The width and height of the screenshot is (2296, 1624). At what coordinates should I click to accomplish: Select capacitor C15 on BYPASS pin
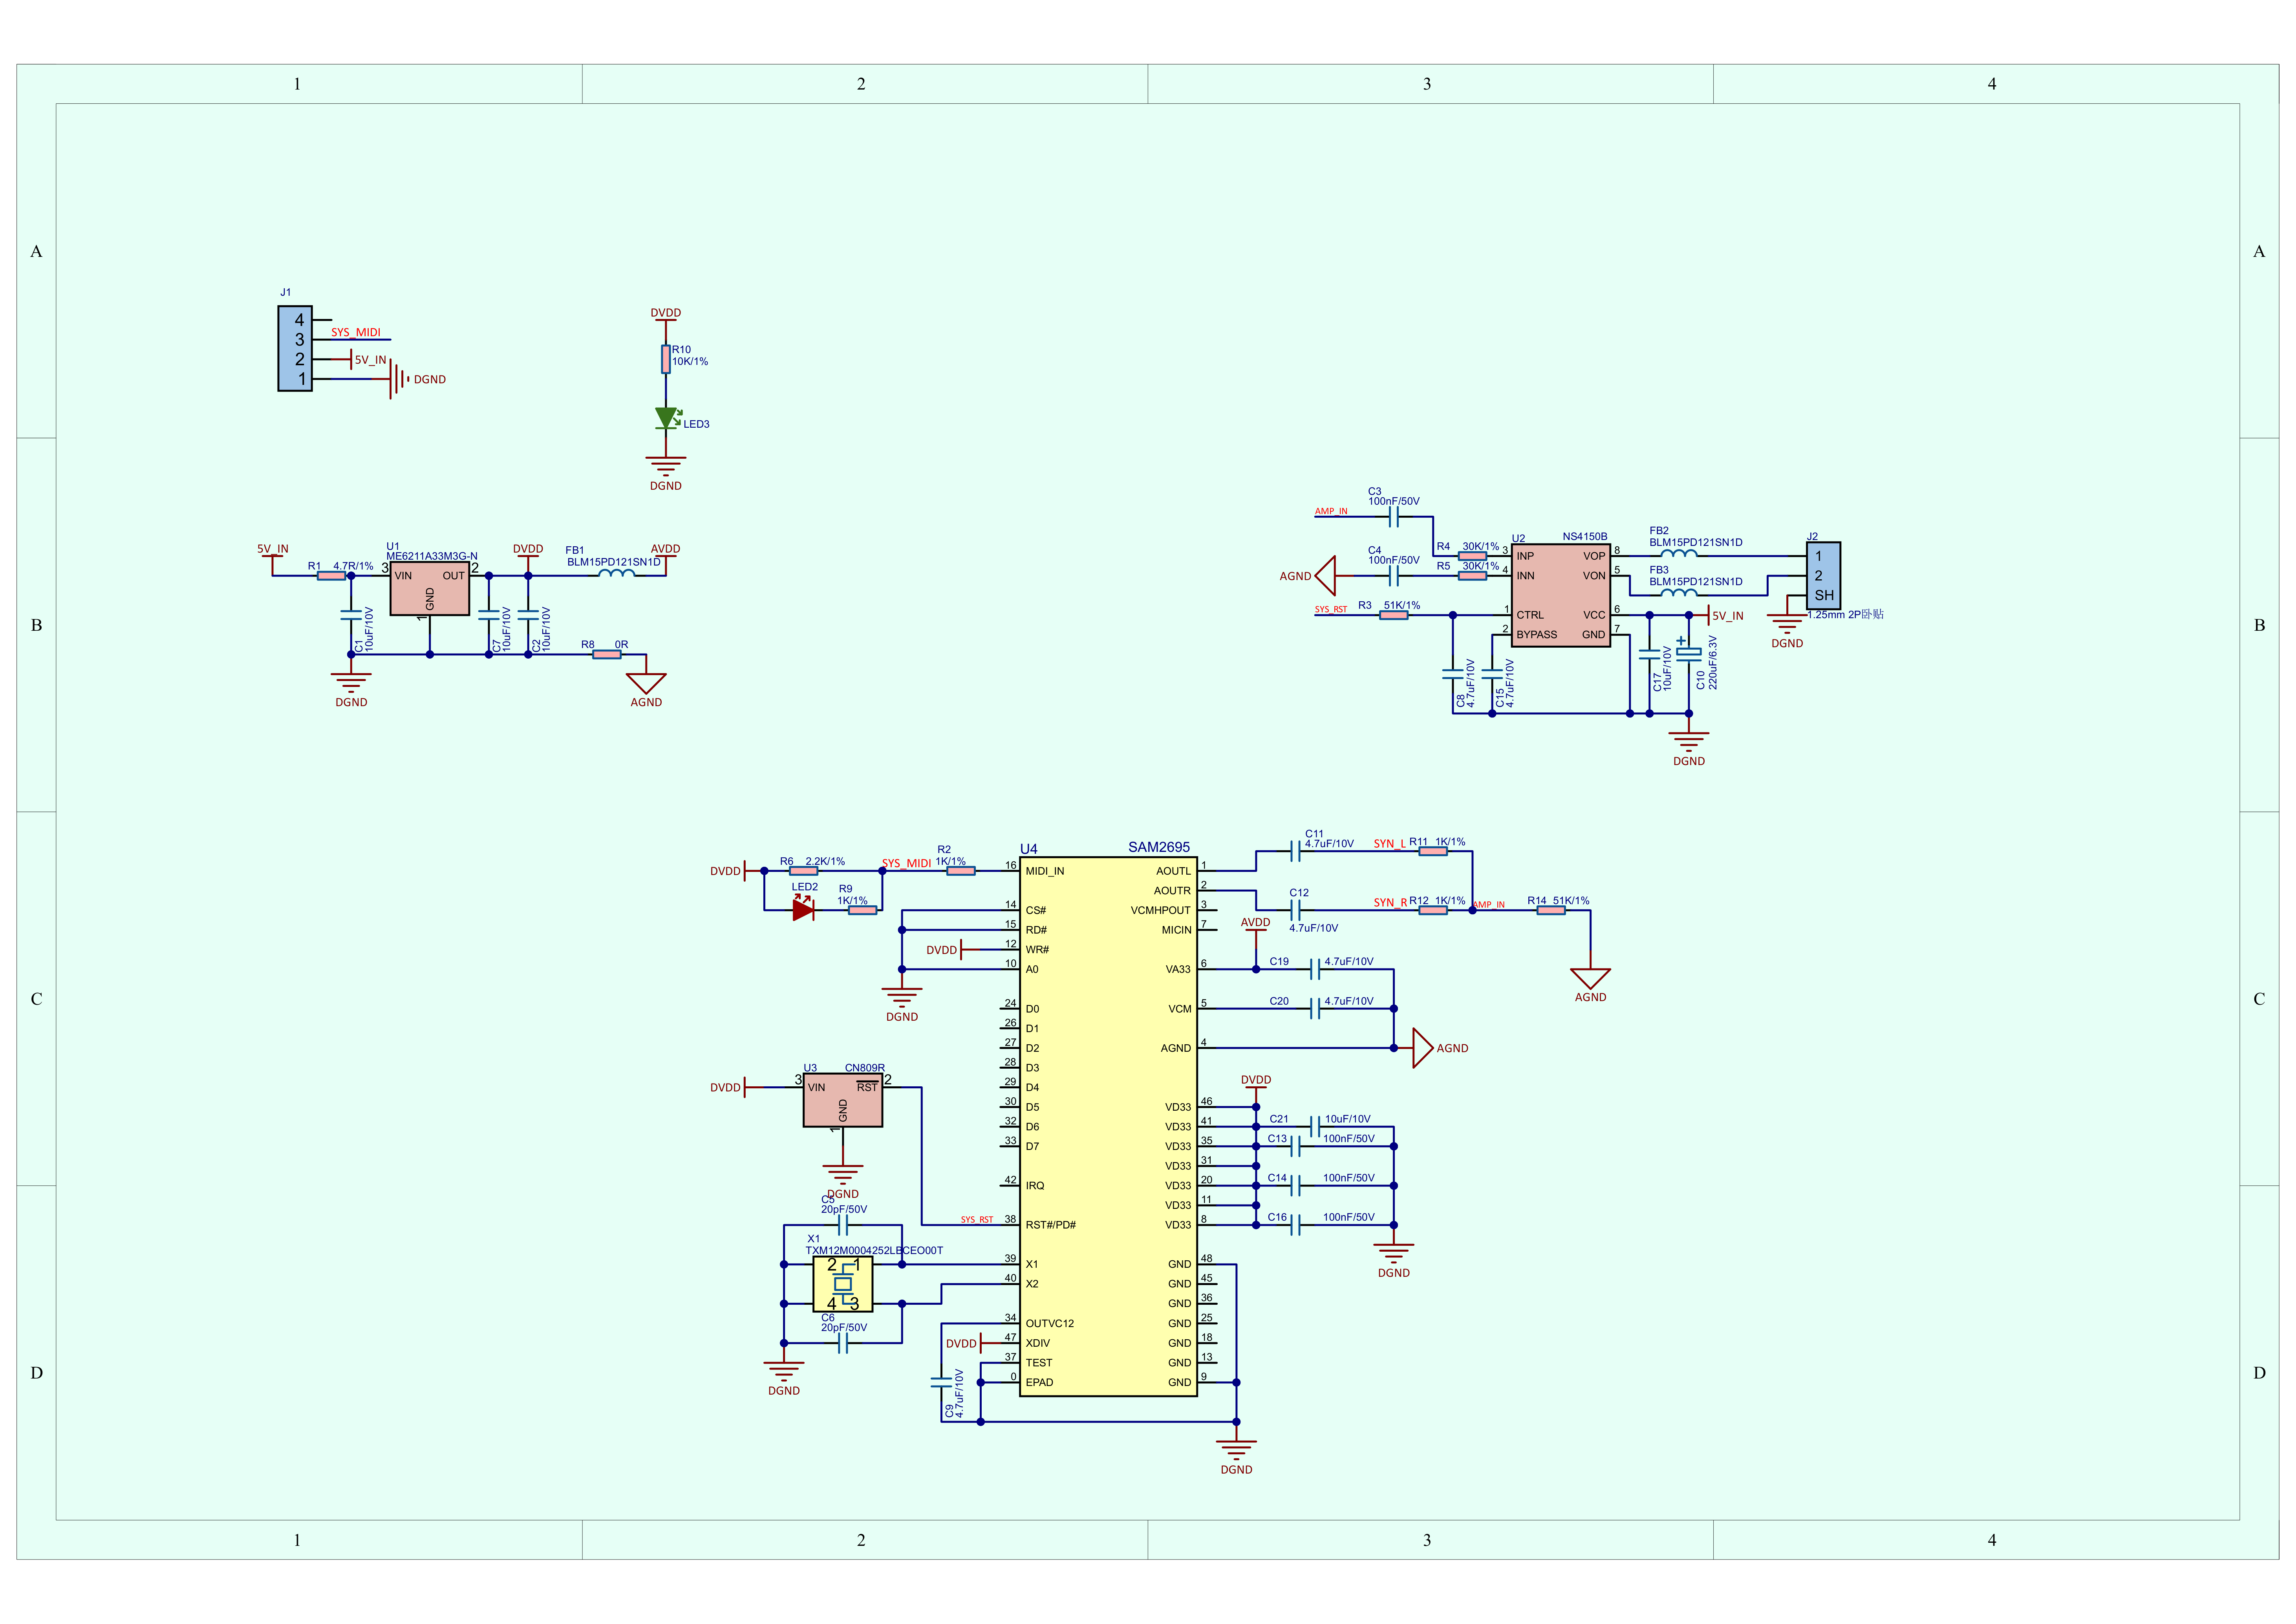click(x=1492, y=674)
